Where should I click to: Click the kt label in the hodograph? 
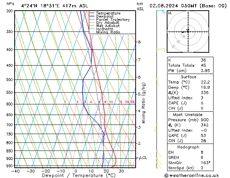click(170, 13)
